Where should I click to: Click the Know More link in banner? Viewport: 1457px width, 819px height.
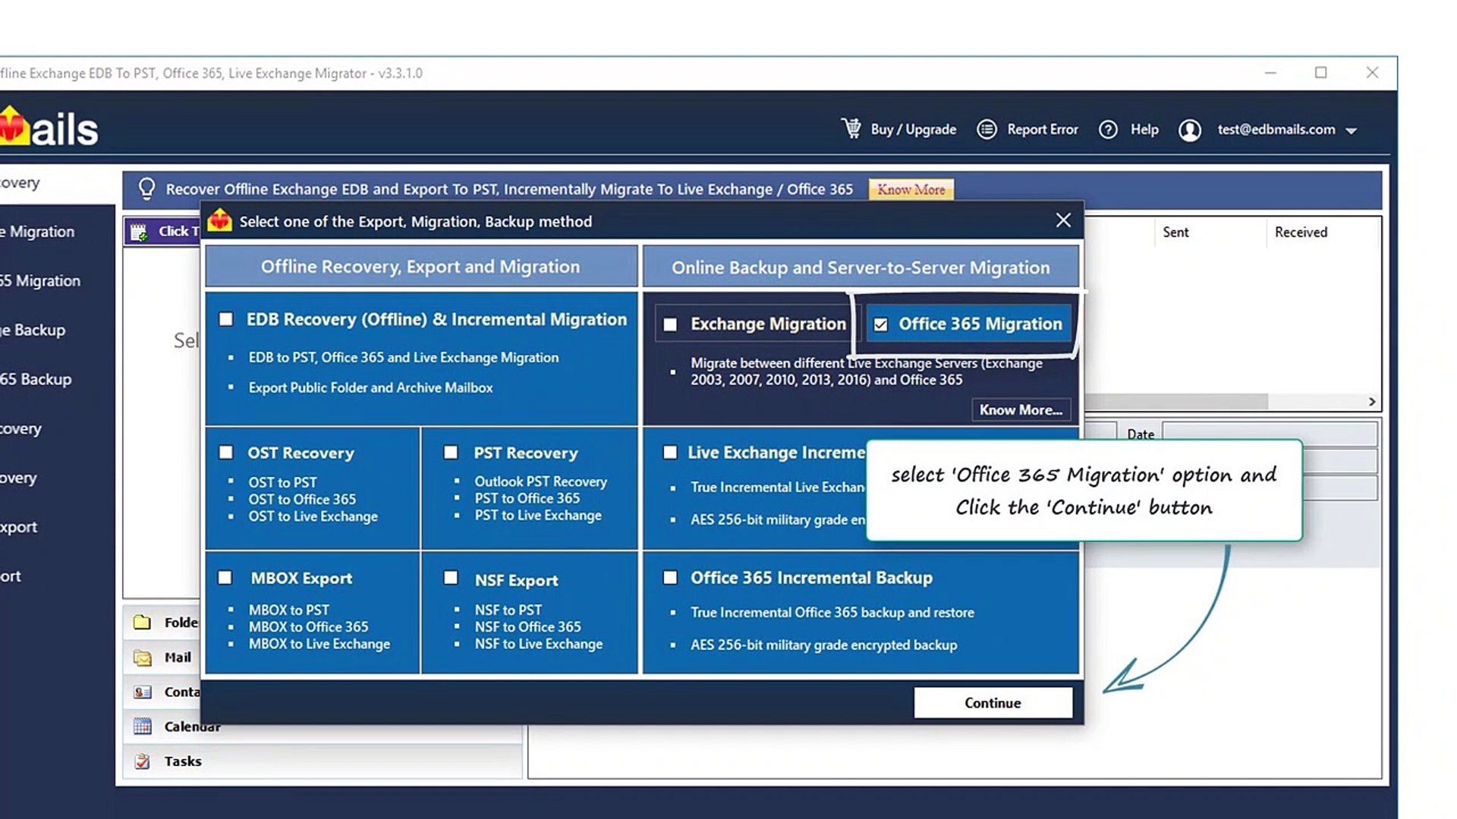911,190
